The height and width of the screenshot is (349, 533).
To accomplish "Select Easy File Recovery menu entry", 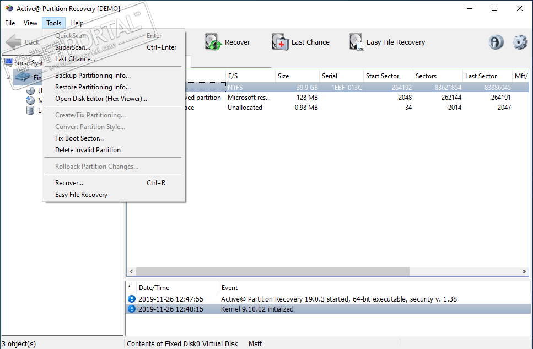I will click(114, 195).
